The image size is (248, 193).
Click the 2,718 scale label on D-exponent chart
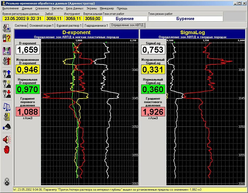133,40
